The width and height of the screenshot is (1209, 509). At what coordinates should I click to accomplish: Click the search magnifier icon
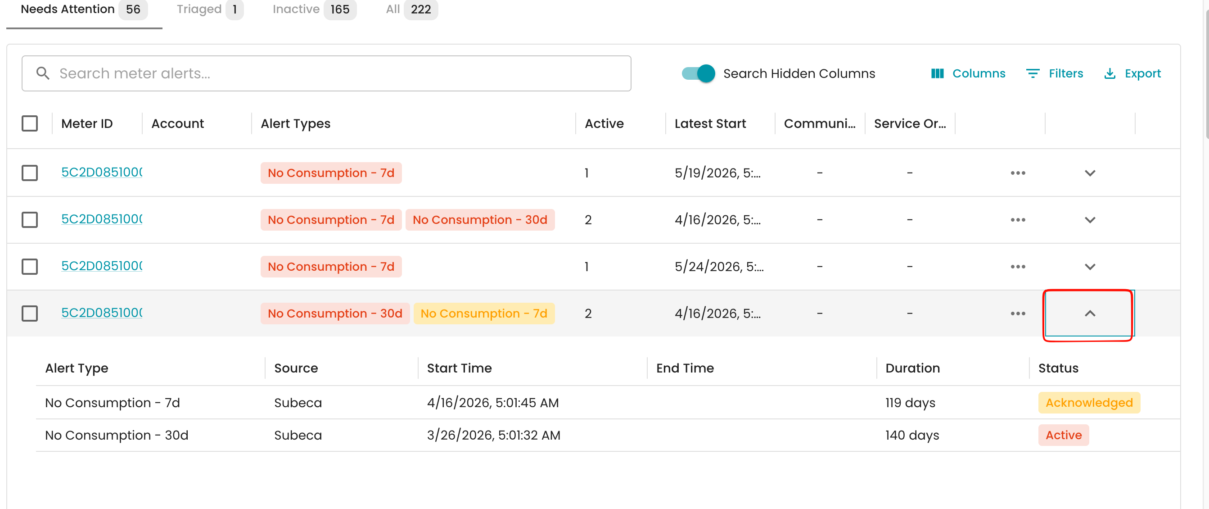click(x=43, y=73)
